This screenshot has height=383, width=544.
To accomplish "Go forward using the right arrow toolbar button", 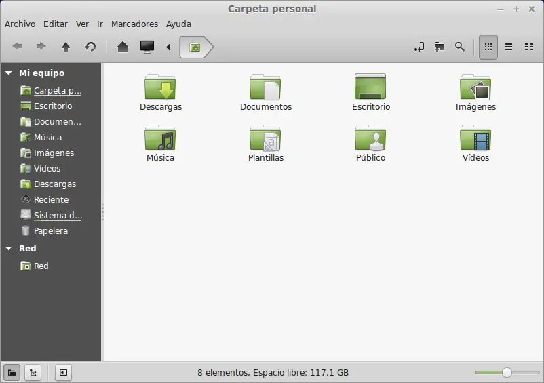I will pyautogui.click(x=41, y=47).
